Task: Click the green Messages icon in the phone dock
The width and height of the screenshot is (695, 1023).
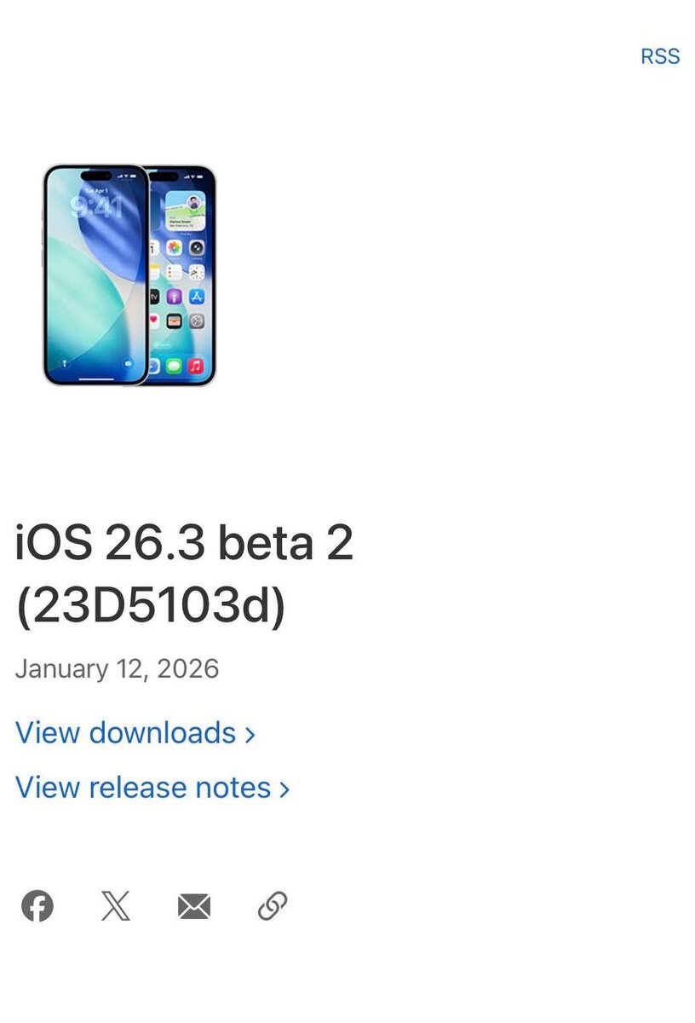Action: [175, 367]
